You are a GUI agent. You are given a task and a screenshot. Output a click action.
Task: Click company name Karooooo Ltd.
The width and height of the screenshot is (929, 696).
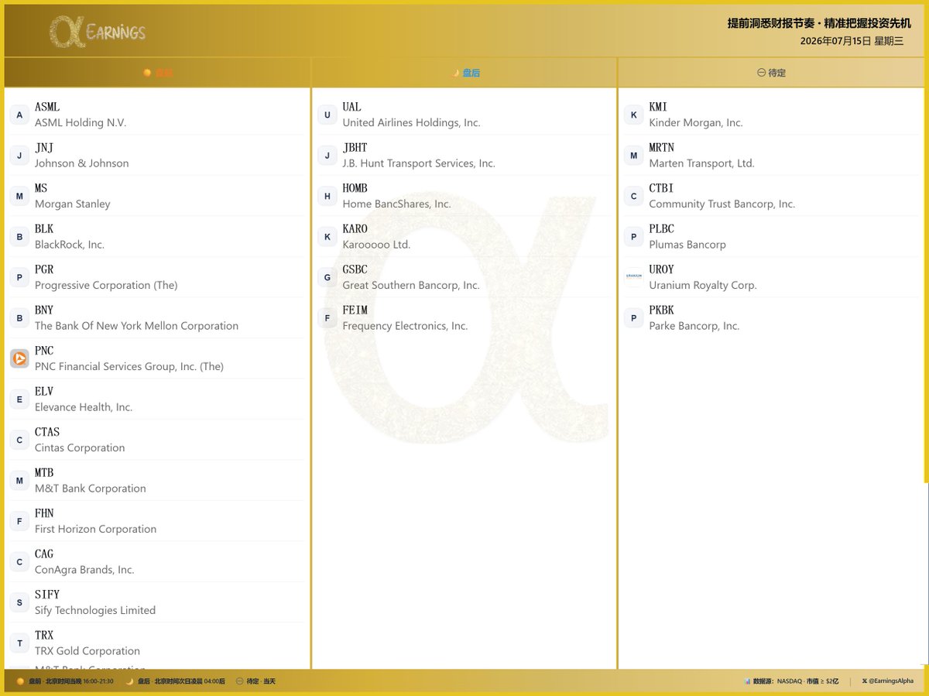coord(376,245)
